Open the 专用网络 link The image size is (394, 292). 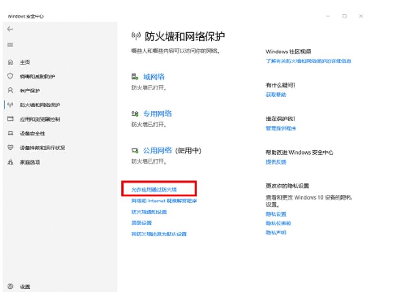point(157,113)
